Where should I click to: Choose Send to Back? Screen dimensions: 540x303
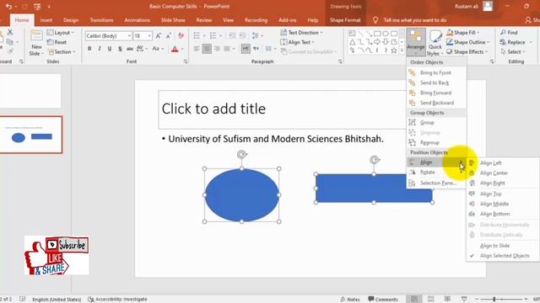436,82
